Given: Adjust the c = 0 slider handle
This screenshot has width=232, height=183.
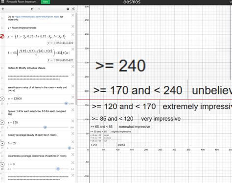Looking at the screenshot, I should tap(58, 169).
